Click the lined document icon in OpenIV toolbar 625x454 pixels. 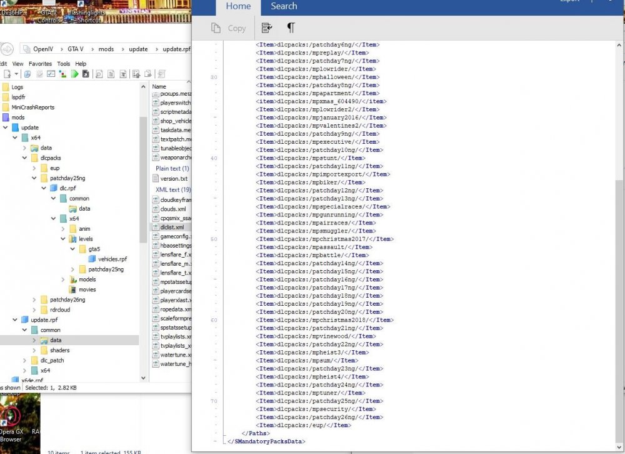click(x=111, y=74)
